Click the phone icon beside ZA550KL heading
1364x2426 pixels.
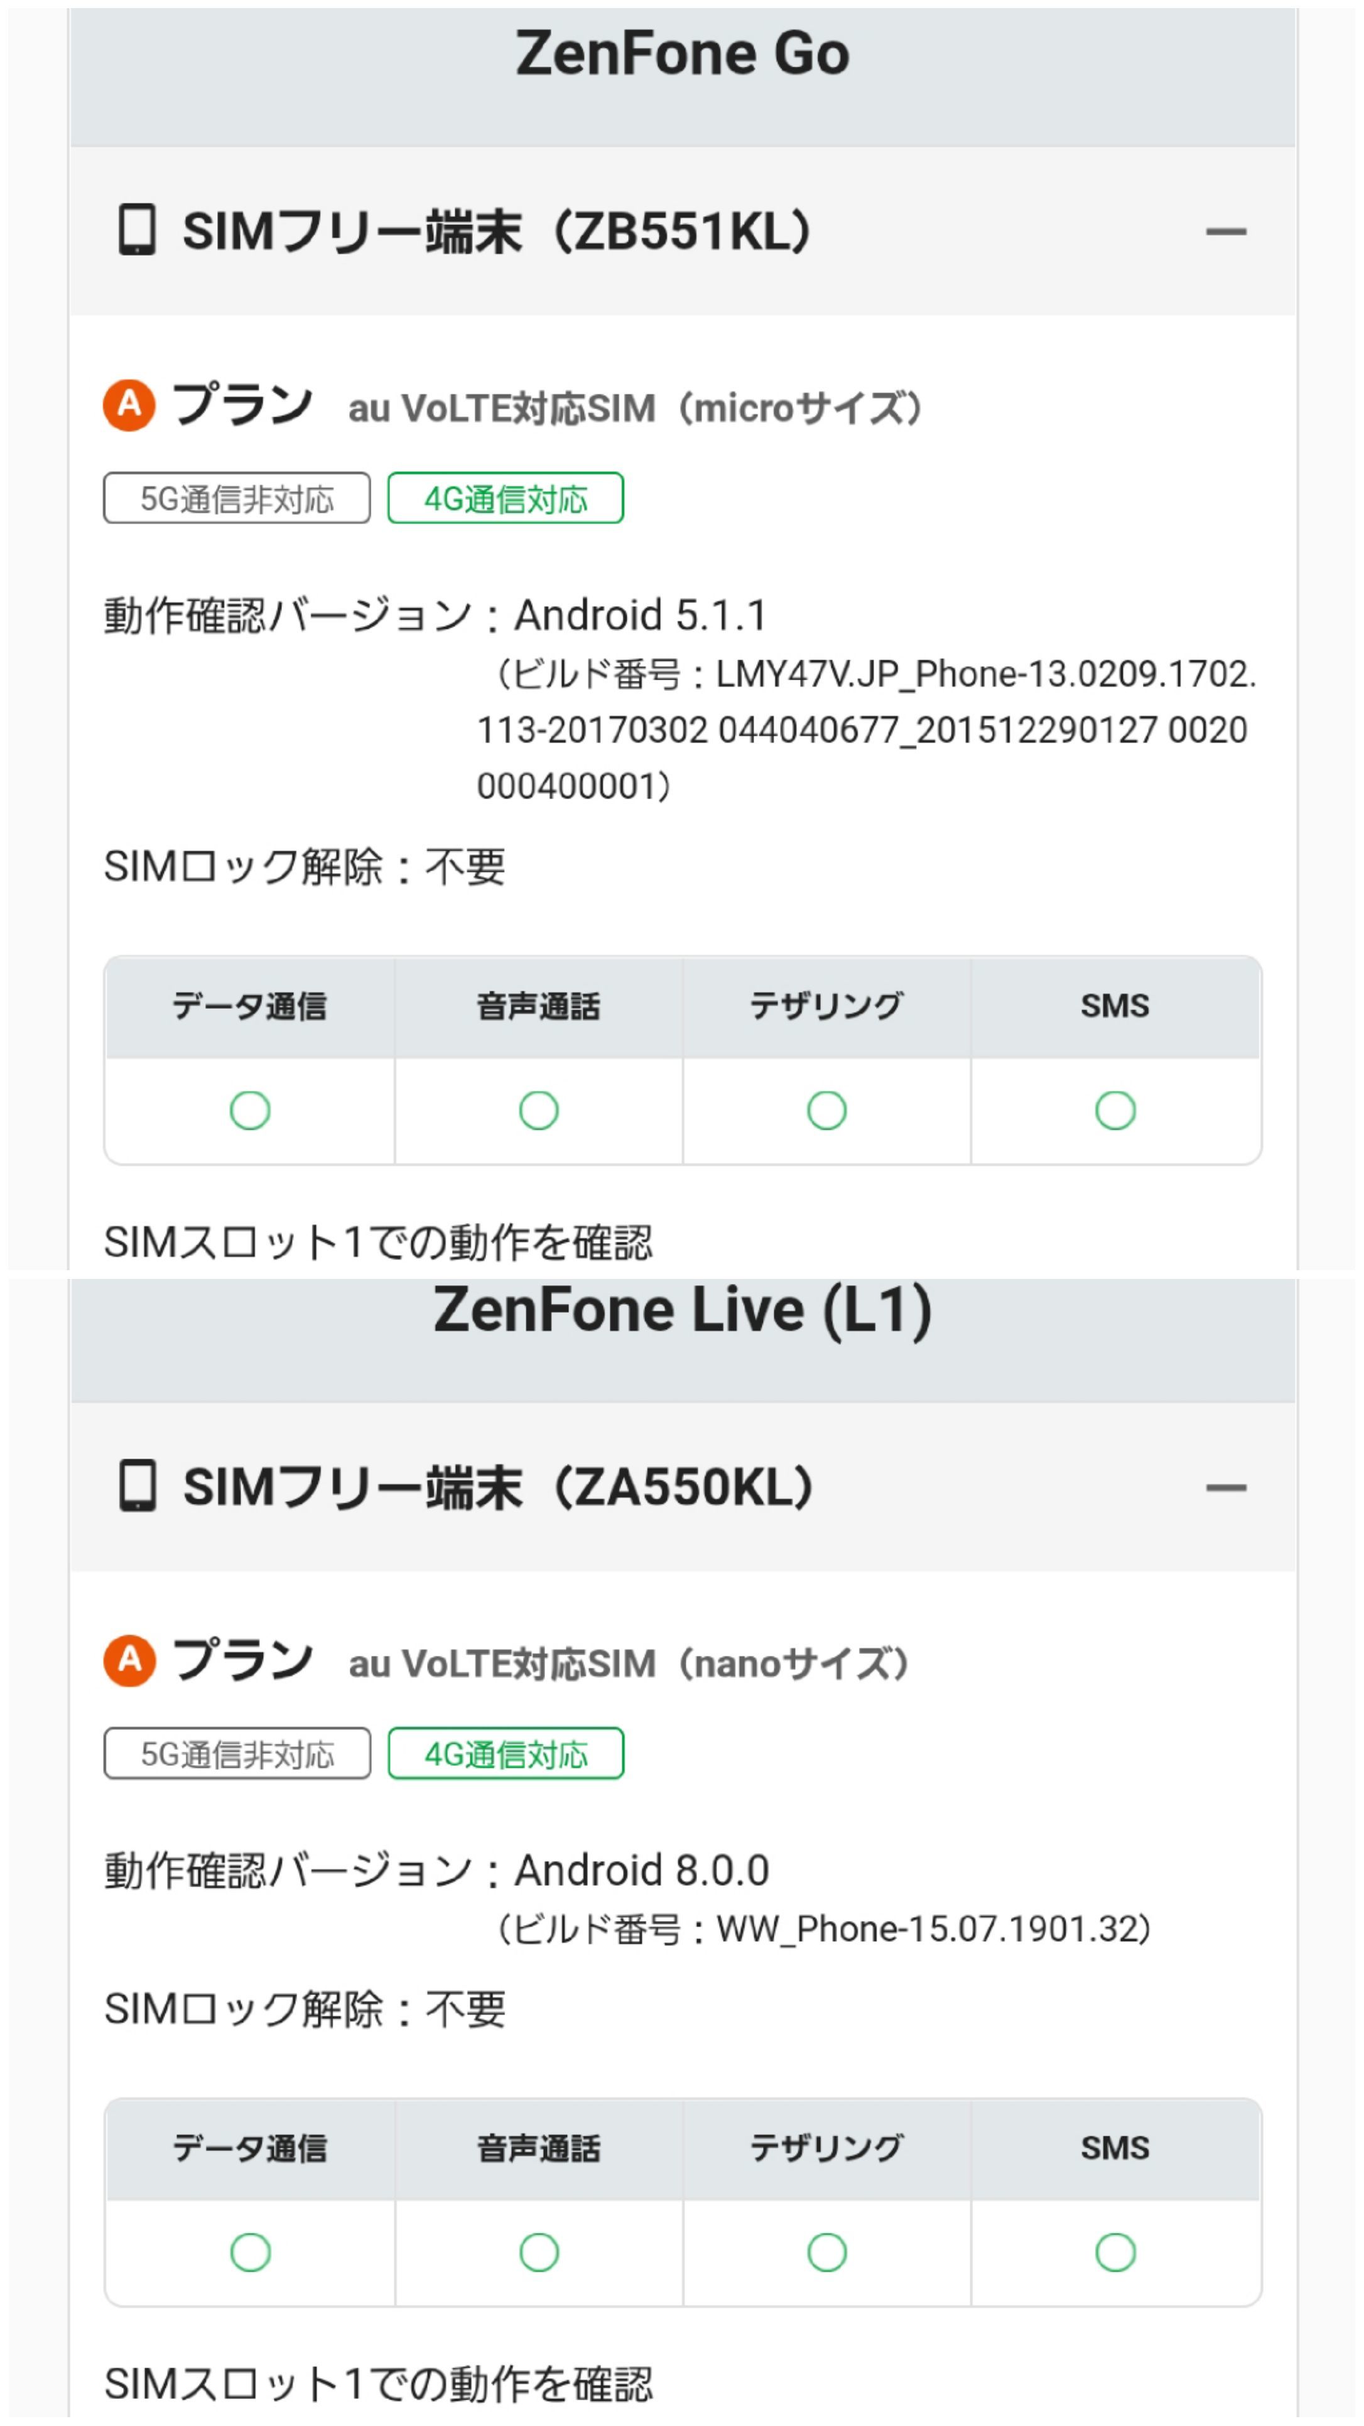pos(136,1487)
